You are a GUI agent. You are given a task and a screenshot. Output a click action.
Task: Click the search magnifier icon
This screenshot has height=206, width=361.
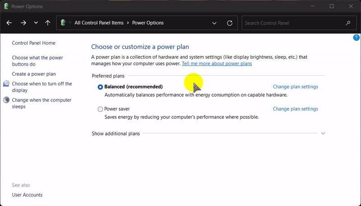348,23
